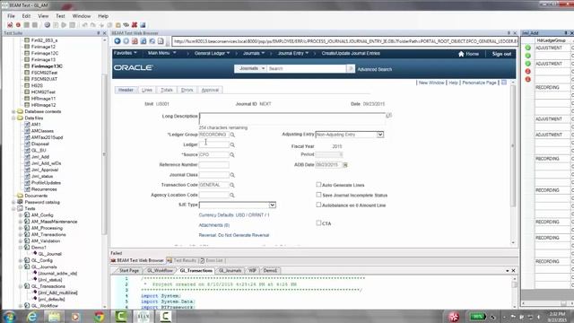The image size is (574, 323).
Task: Click the lookup magnifier next to Source
Action: pos(232,155)
